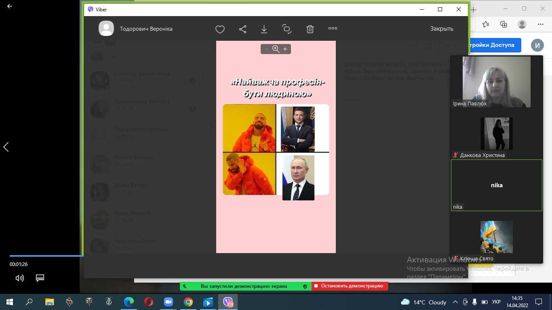Click Настройки Доступа button in Edge window
The height and width of the screenshot is (310, 552).
coord(495,45)
